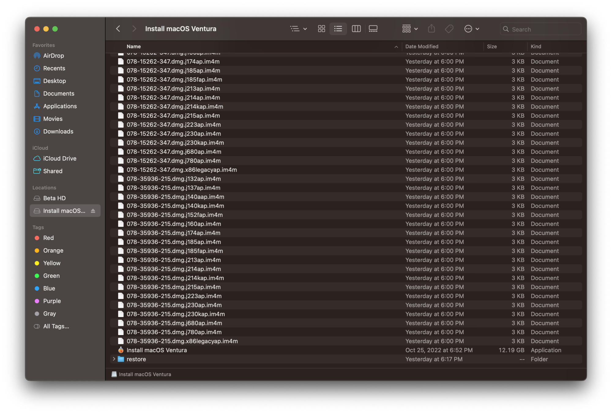
Task: Switch to gallery view
Action: (x=373, y=29)
